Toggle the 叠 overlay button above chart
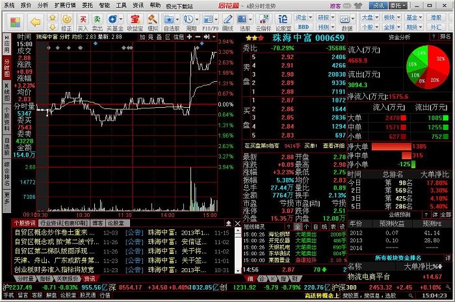 159,37
